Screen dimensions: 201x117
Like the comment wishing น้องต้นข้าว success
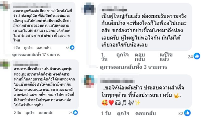(123, 113)
